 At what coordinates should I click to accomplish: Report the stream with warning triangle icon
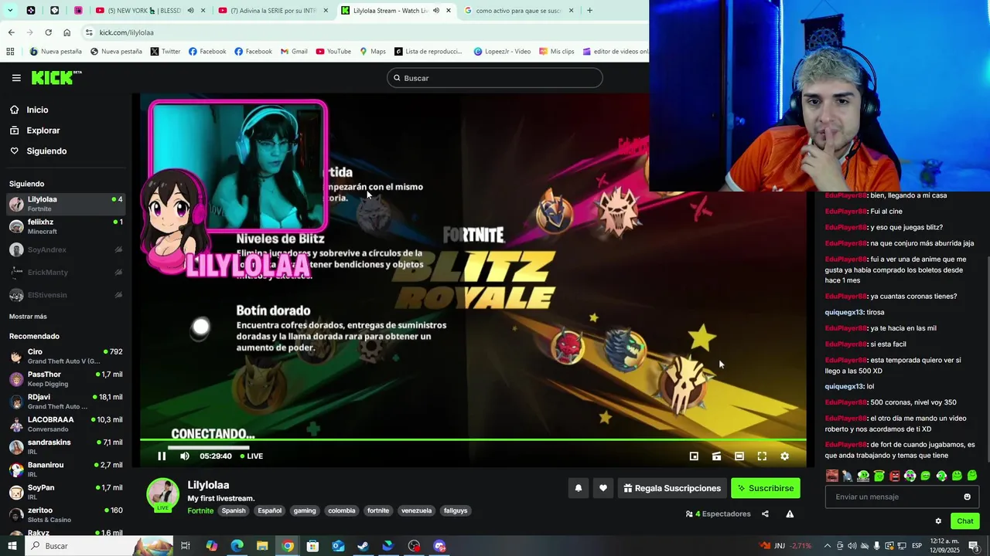[790, 514]
